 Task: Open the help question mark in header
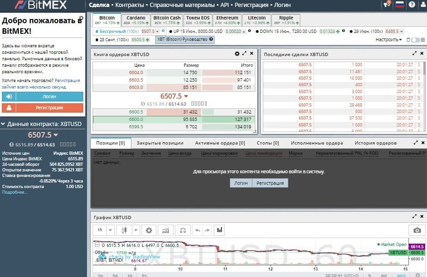(x=412, y=4)
